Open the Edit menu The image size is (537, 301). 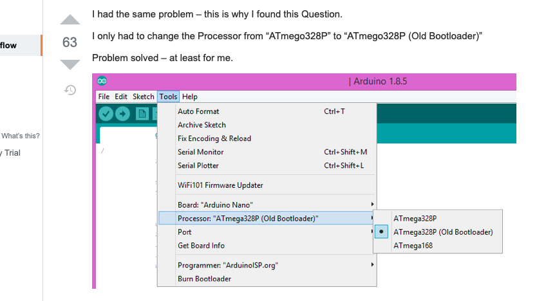[x=121, y=96]
